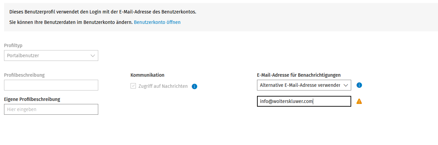Click the chevron arrow of the e-mail address dropdown

click(x=345, y=85)
